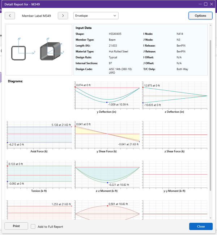Click the scroll down arrow of report
Viewport: 217px width, 235px height.
click(210, 218)
